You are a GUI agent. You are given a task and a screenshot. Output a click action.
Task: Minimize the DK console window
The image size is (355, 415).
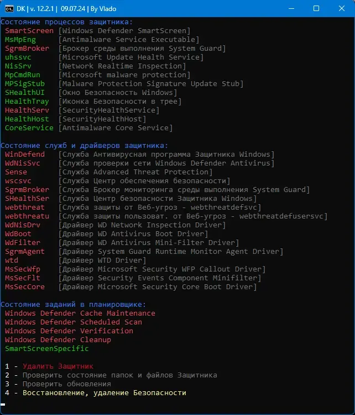(x=290, y=9)
